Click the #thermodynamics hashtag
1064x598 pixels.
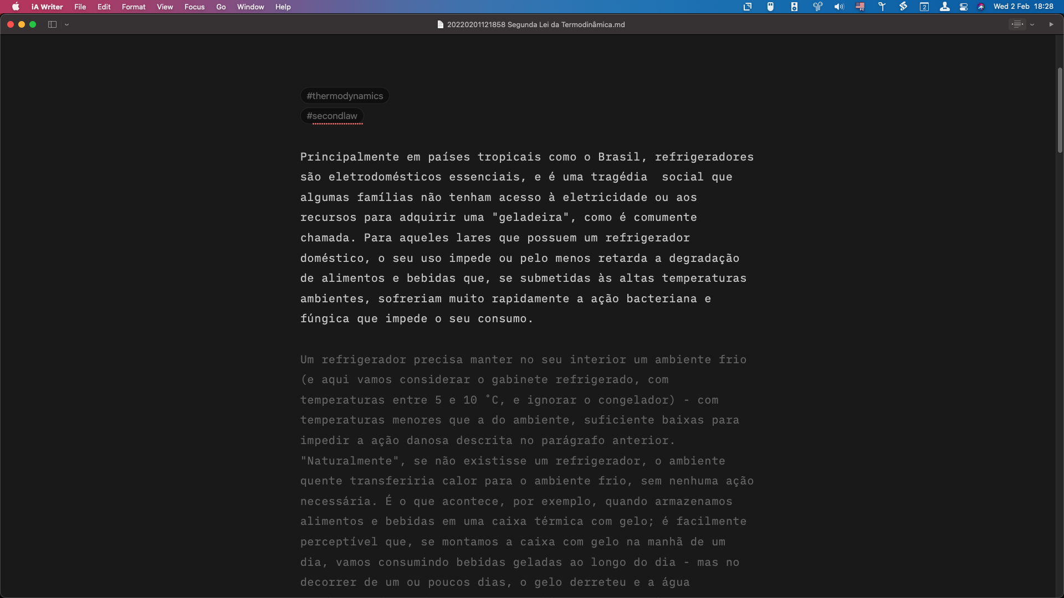[345, 96]
